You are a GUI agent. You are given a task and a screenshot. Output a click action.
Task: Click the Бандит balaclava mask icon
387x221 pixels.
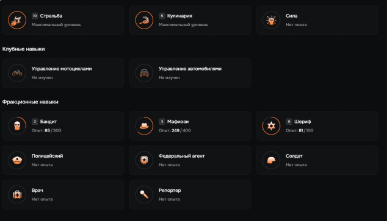pyautogui.click(x=17, y=126)
